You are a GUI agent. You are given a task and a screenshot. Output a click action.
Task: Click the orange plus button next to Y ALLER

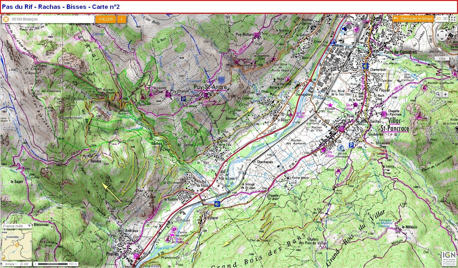point(121,19)
